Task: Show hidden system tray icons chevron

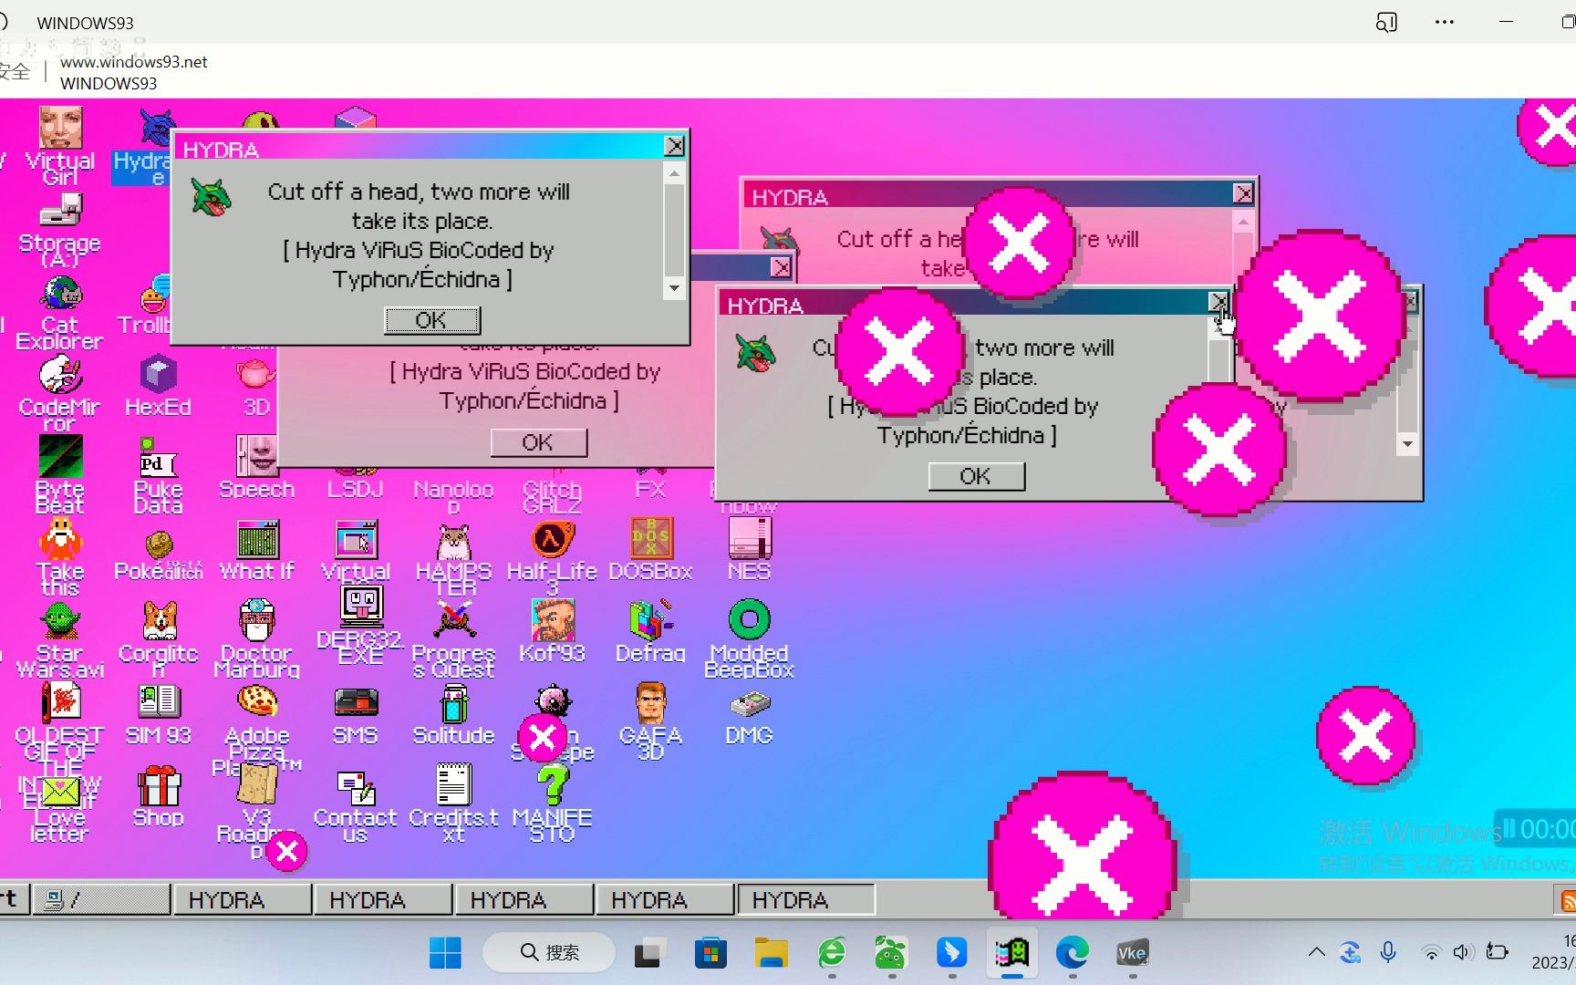Action: 1316,952
